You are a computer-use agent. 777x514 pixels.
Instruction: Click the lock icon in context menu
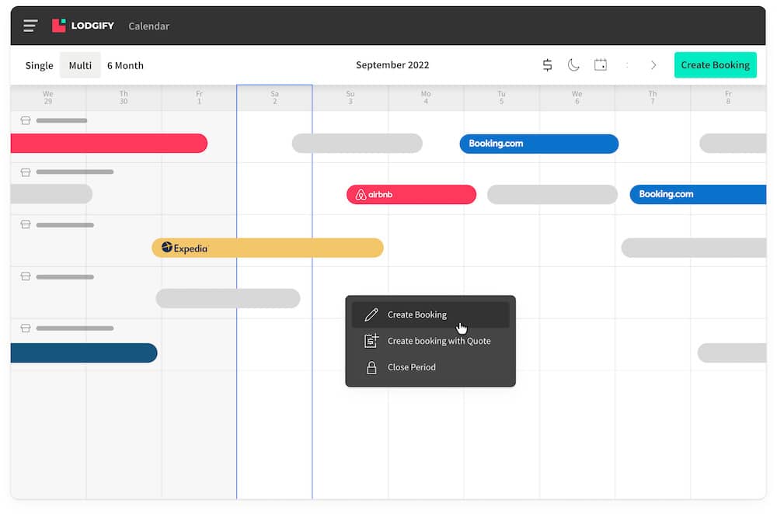371,367
